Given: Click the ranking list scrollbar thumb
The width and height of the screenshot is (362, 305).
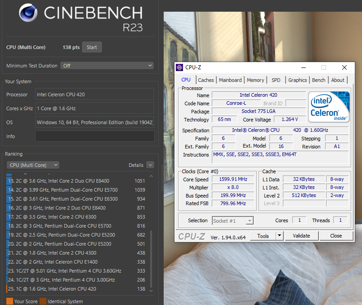Looking at the screenshot, I should click(x=151, y=259).
